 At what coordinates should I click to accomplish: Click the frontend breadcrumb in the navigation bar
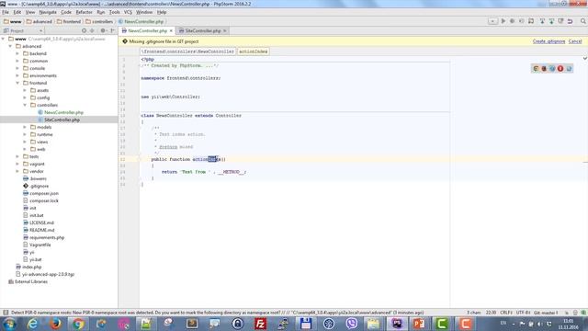pyautogui.click(x=69, y=21)
